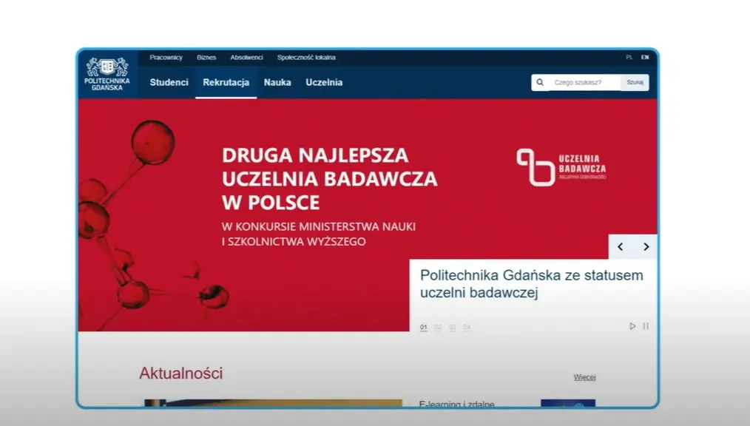Switch language to EN
This screenshot has width=750, height=426.
click(645, 58)
